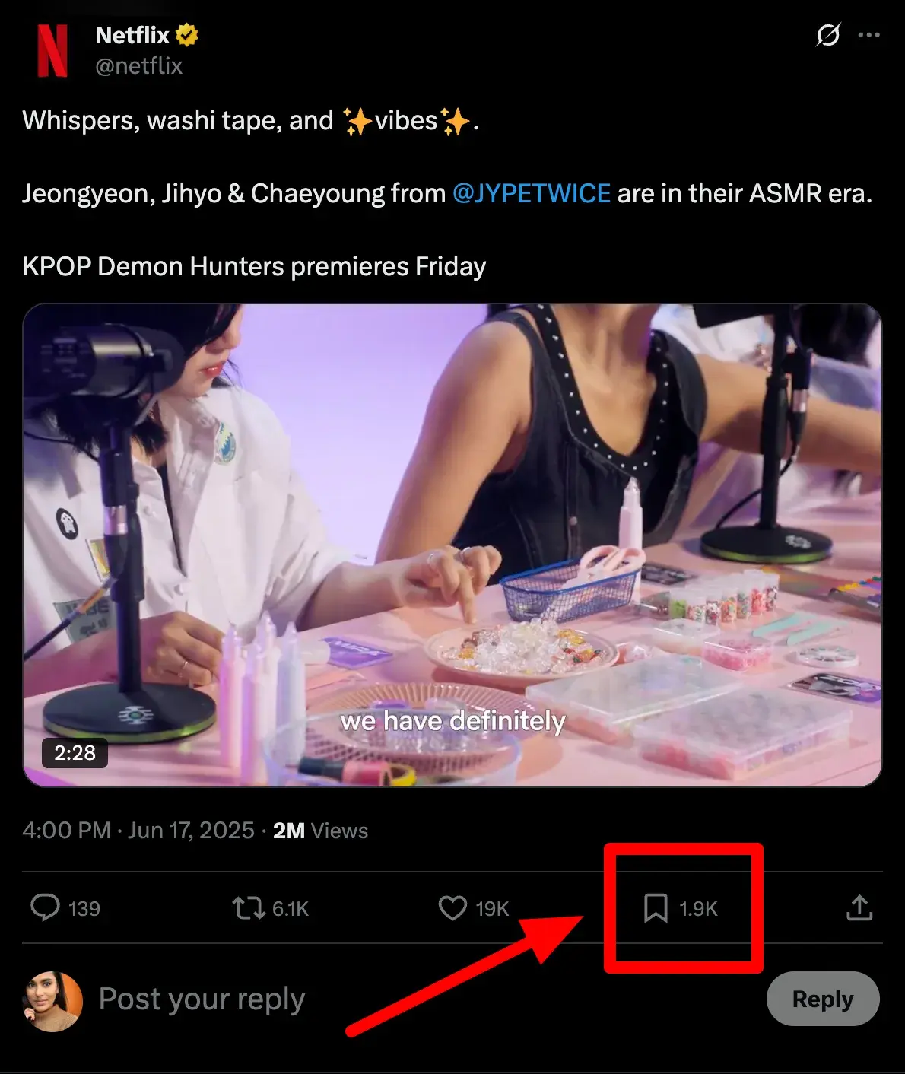
Task: Expand the 6.1K reposts count
Action: pyautogui.click(x=292, y=908)
